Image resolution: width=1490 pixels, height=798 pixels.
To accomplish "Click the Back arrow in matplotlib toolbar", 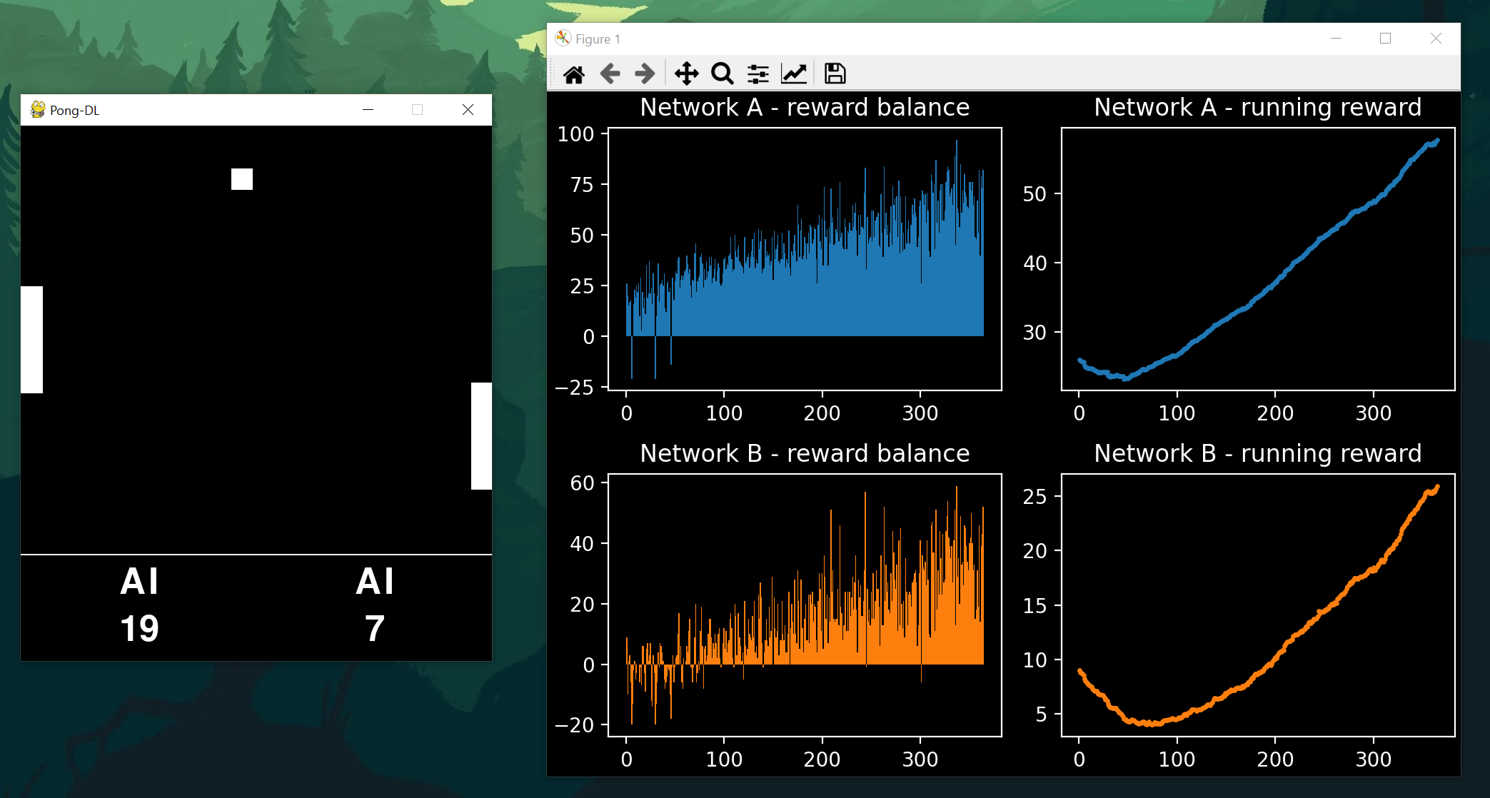I will coord(610,74).
